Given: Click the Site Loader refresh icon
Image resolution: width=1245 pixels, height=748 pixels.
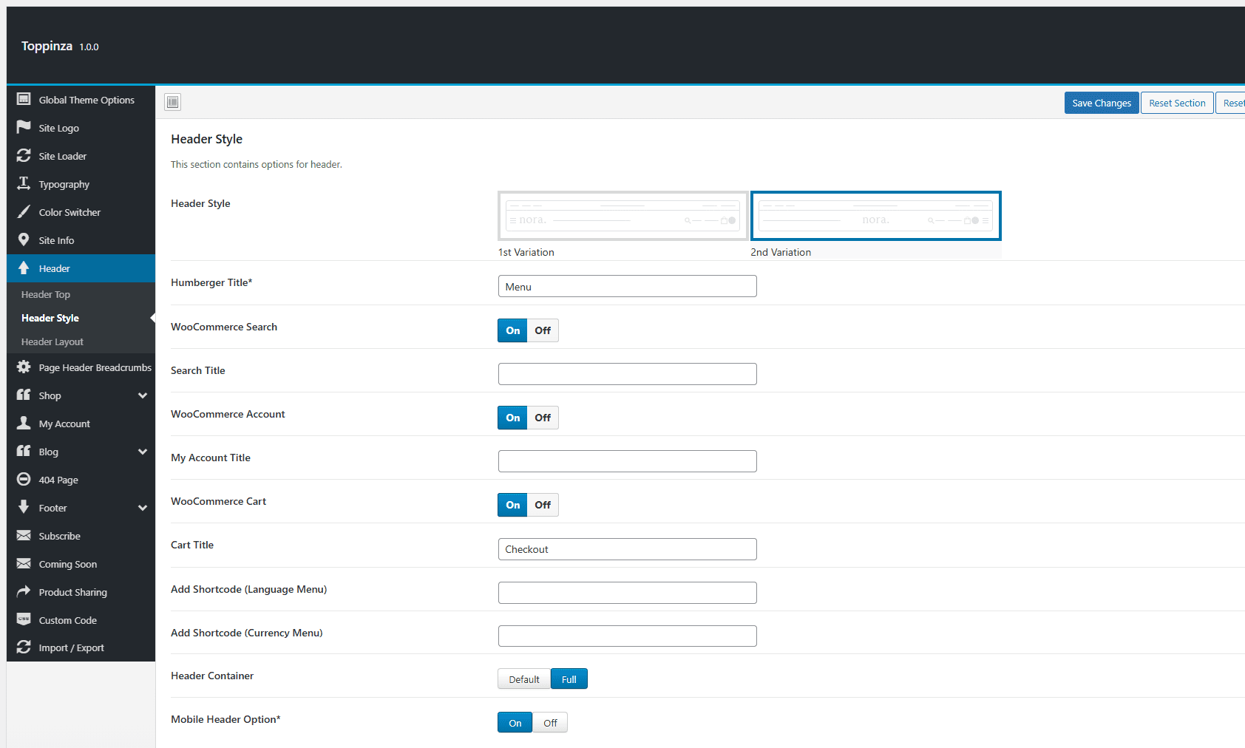Looking at the screenshot, I should (x=24, y=155).
